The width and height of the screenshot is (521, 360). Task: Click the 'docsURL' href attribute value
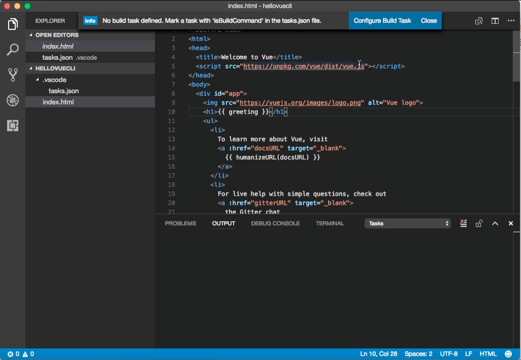(x=267, y=149)
